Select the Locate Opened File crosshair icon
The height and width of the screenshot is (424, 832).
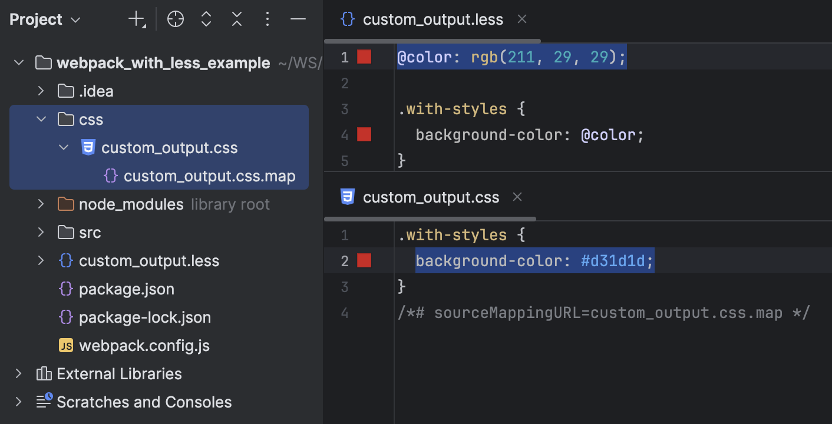175,19
